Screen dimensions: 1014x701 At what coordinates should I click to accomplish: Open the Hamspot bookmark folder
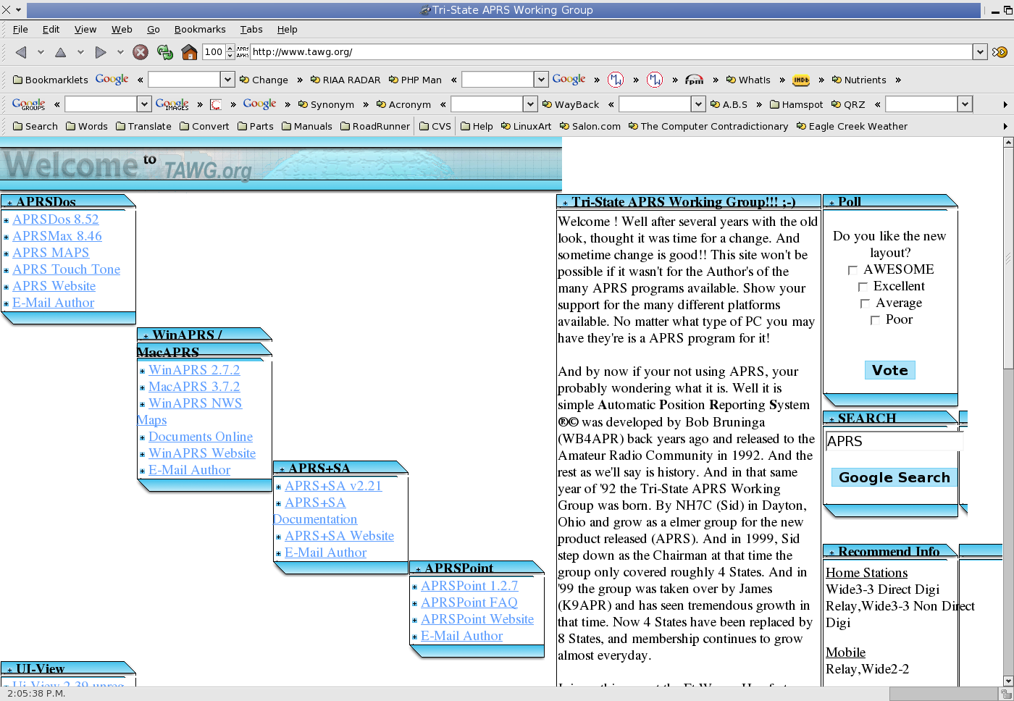pyautogui.click(x=797, y=104)
